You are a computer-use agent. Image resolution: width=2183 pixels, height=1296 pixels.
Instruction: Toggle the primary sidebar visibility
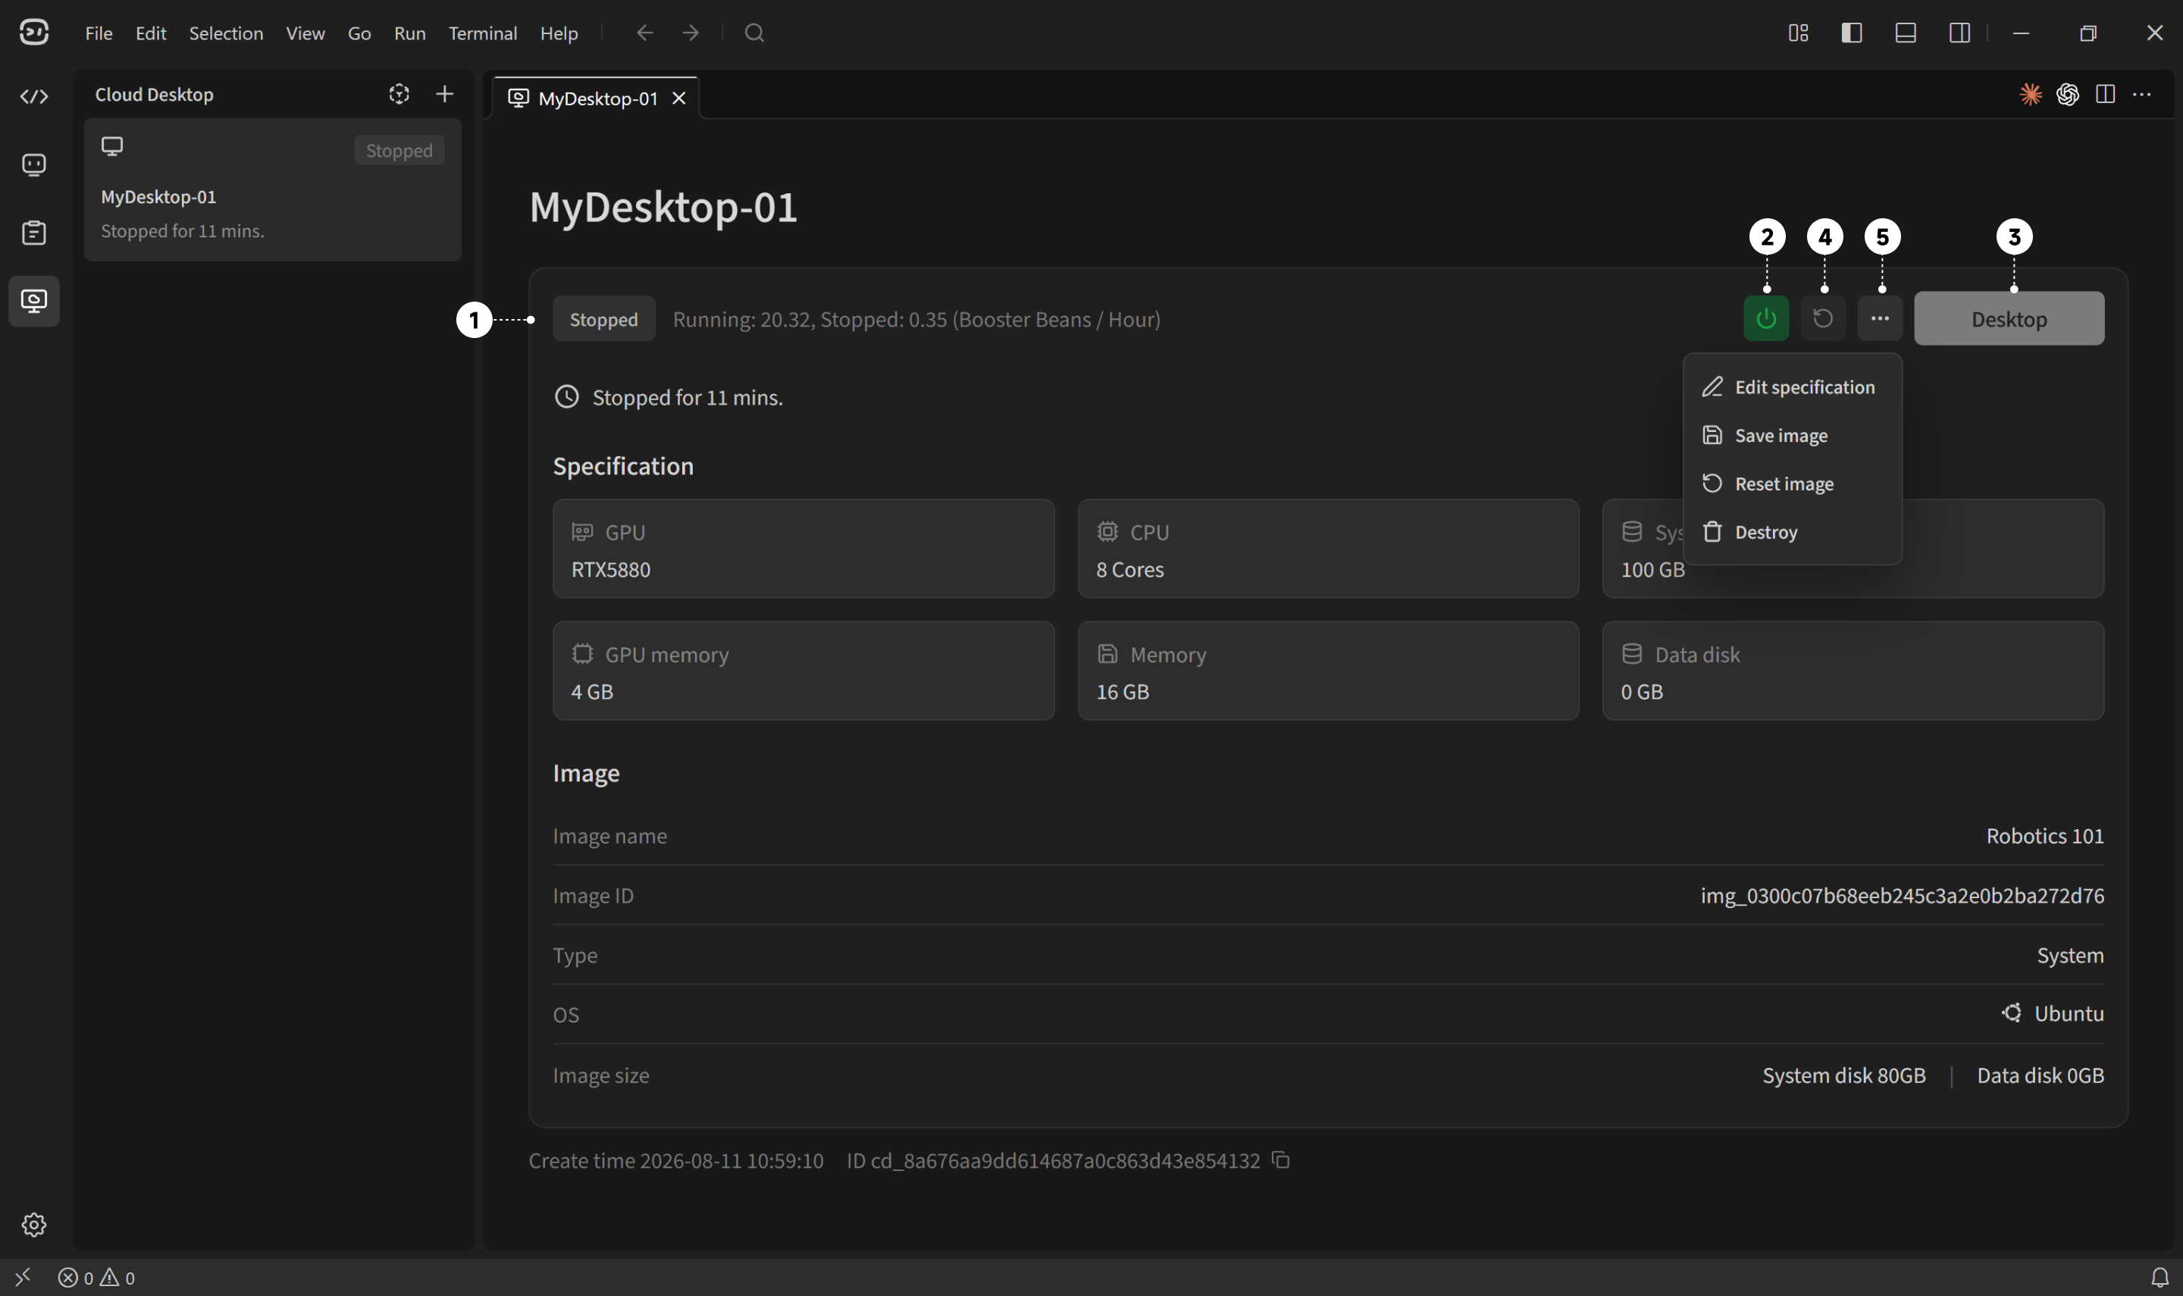1851,33
